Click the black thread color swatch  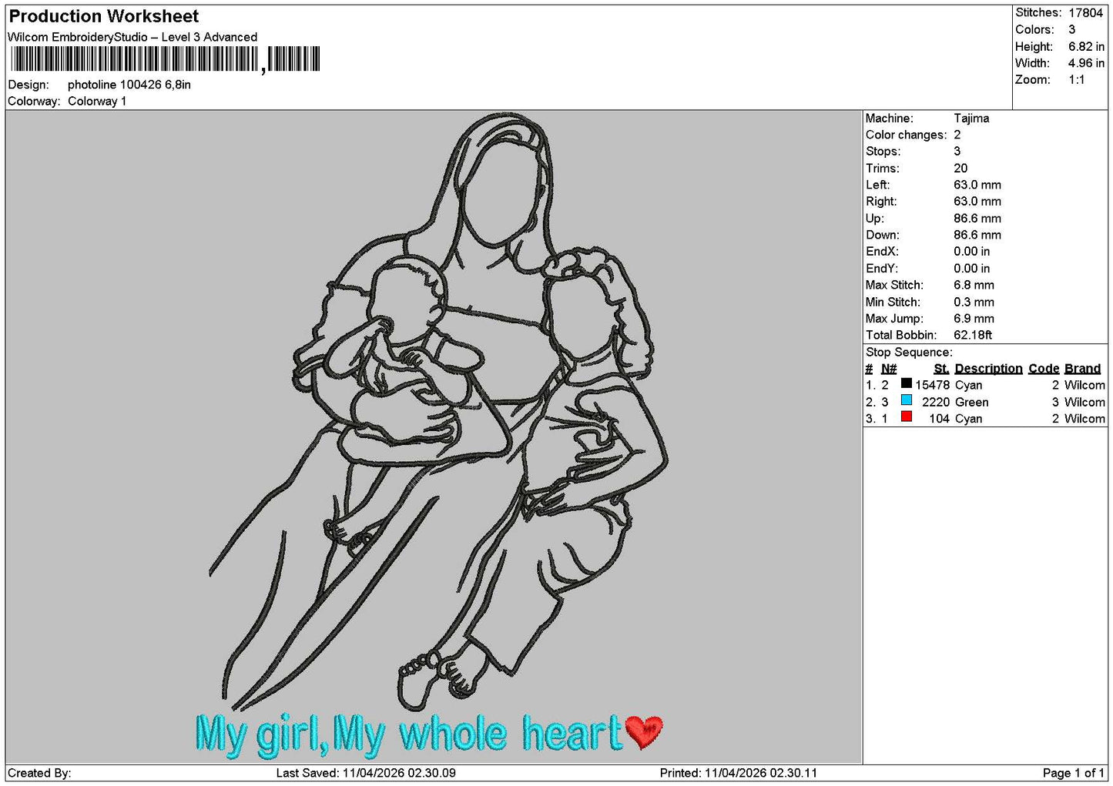click(x=907, y=383)
